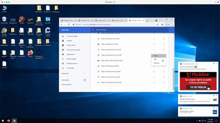Click the Chrome taskbar icon

tap(14, 121)
